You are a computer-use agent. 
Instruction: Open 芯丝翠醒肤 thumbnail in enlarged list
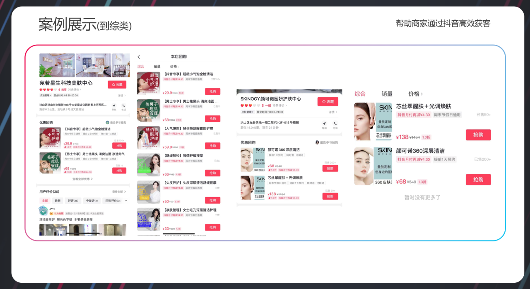(373, 122)
